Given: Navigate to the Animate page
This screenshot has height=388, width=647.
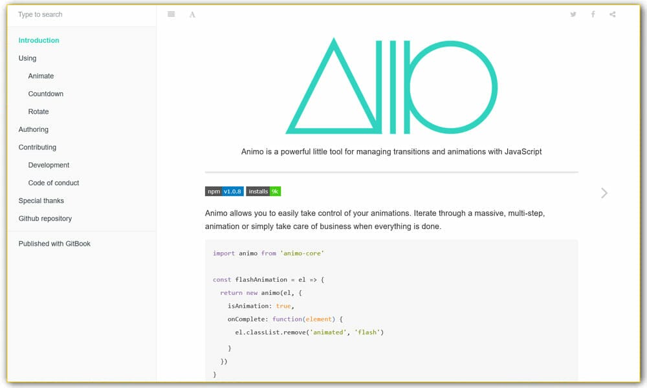Looking at the screenshot, I should (41, 76).
